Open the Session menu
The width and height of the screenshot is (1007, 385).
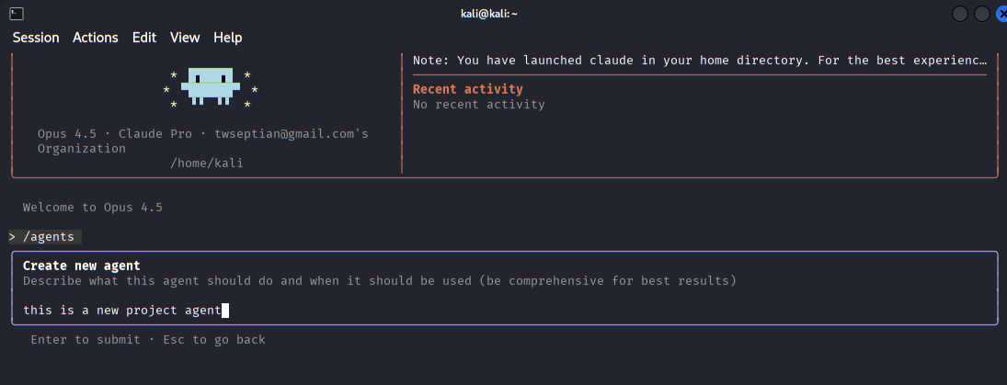(x=36, y=38)
